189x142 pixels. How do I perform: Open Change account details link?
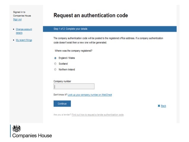(24, 31)
